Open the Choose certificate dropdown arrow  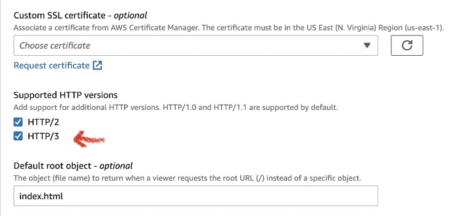[367, 45]
